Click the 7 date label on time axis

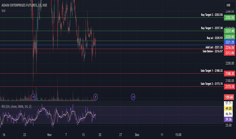66,135
